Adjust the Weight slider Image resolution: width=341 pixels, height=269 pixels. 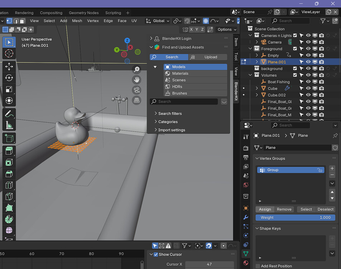(295, 218)
